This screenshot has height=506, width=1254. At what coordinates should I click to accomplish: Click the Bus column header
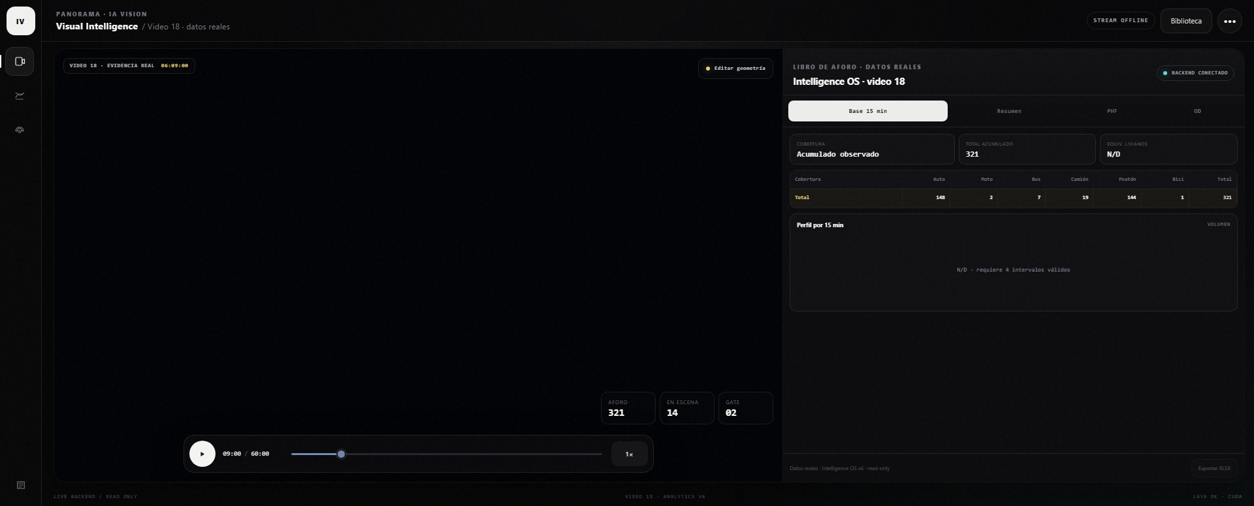(x=1036, y=180)
